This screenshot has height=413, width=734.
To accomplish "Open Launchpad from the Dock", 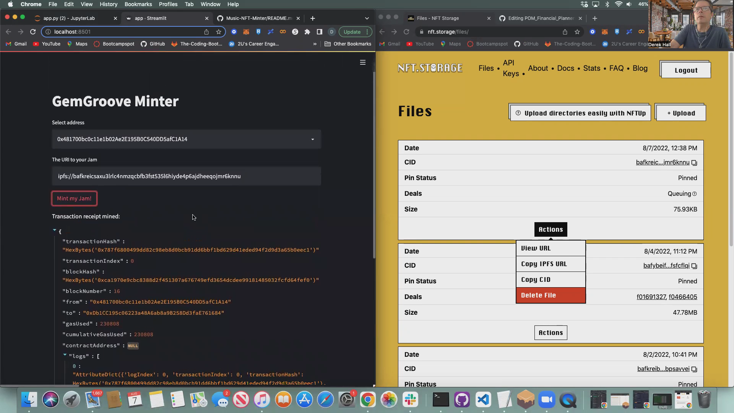I will [71, 400].
